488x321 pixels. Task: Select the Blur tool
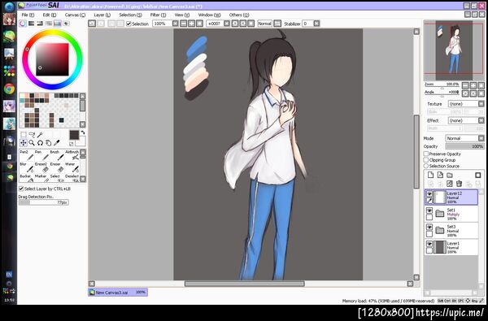pyautogui.click(x=26, y=167)
